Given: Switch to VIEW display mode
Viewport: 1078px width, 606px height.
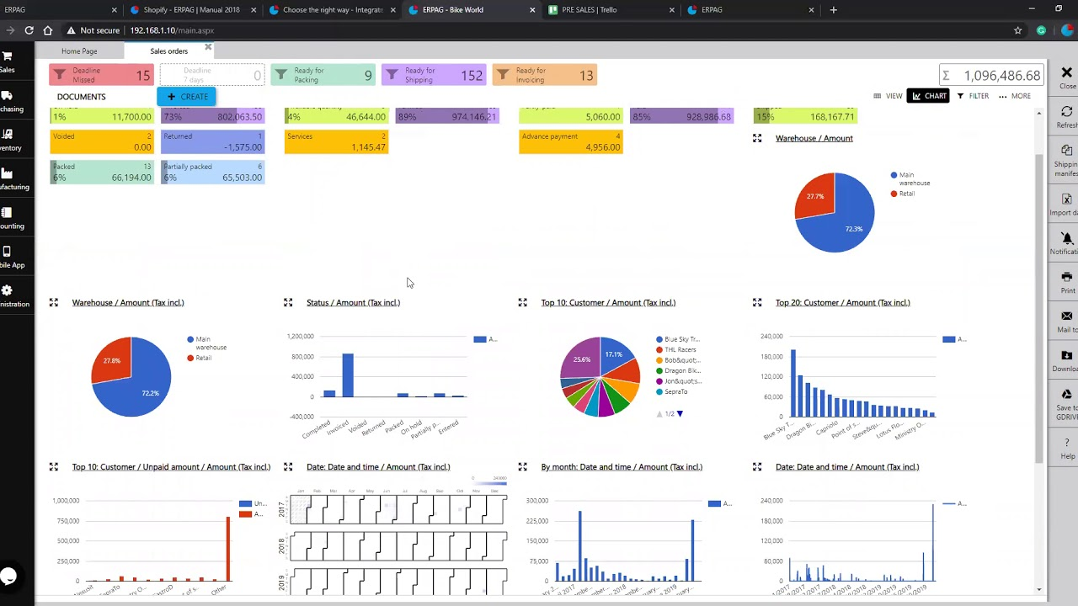Looking at the screenshot, I should (888, 96).
